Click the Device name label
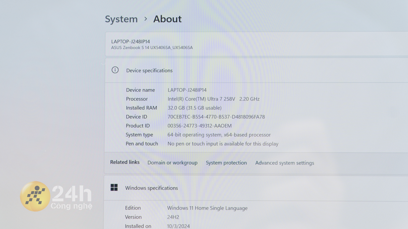This screenshot has width=408, height=229. point(140,90)
